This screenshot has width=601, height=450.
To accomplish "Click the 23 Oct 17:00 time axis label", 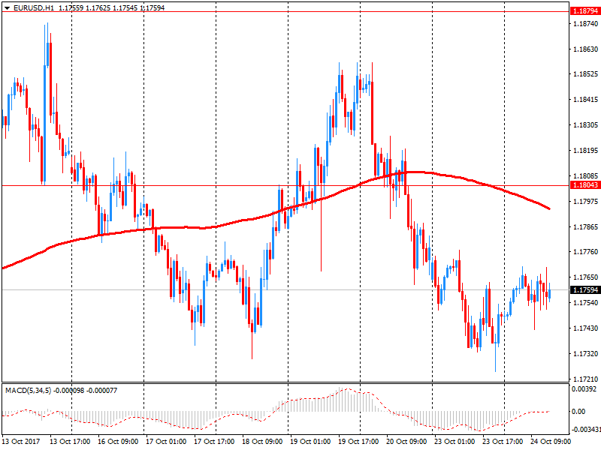I will point(503,442).
